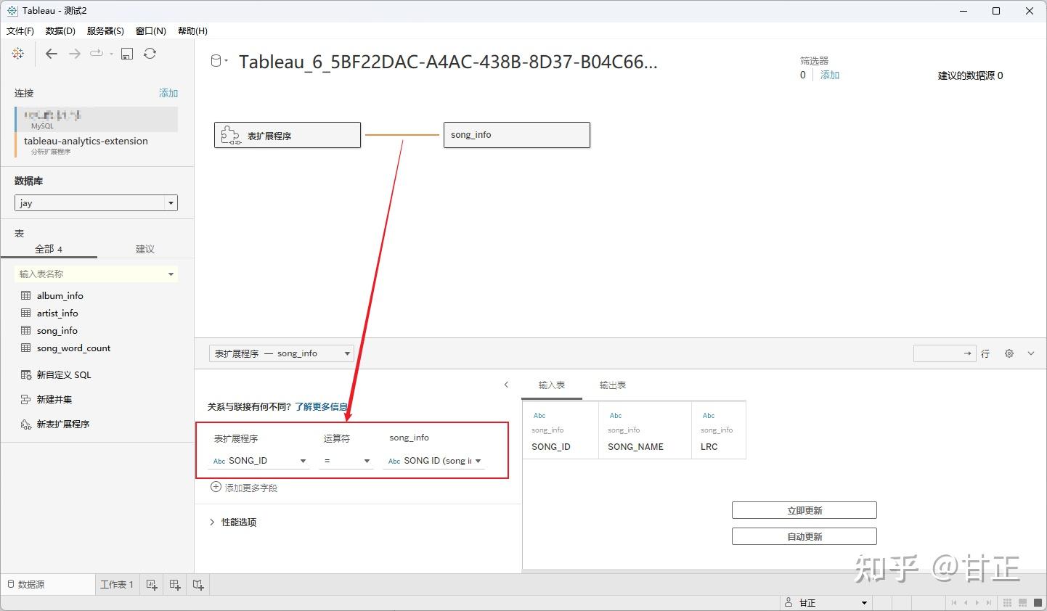
Task: Open the start page via the Tableau logo
Action: coord(17,53)
